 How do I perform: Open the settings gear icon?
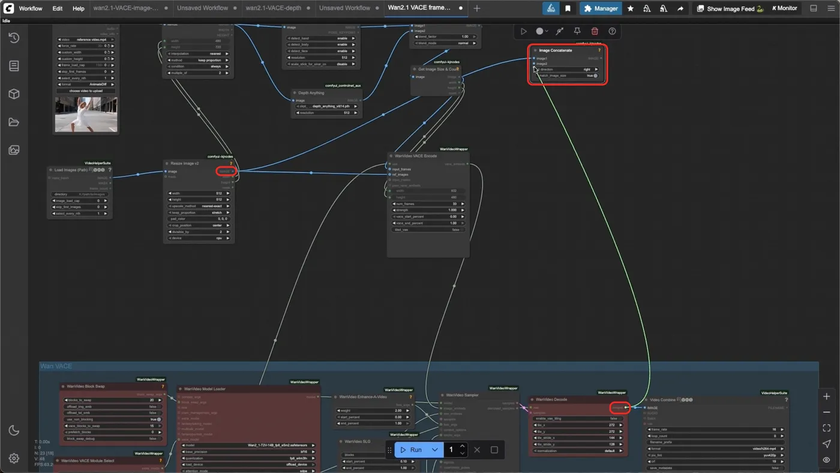coord(14,459)
